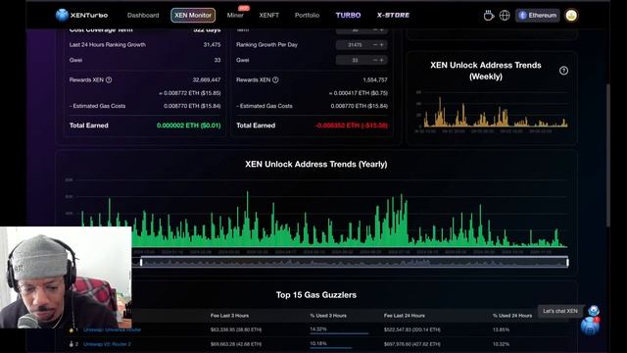The image size is (627, 353).
Task: Click the Fee Last 3 Hours header
Action: 229,316
